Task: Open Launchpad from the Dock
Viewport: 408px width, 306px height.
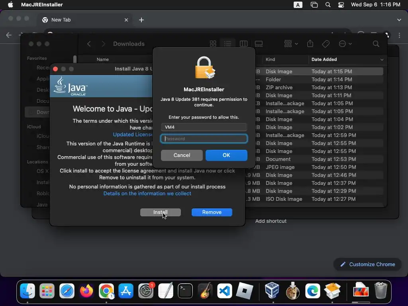Action: pos(47,290)
